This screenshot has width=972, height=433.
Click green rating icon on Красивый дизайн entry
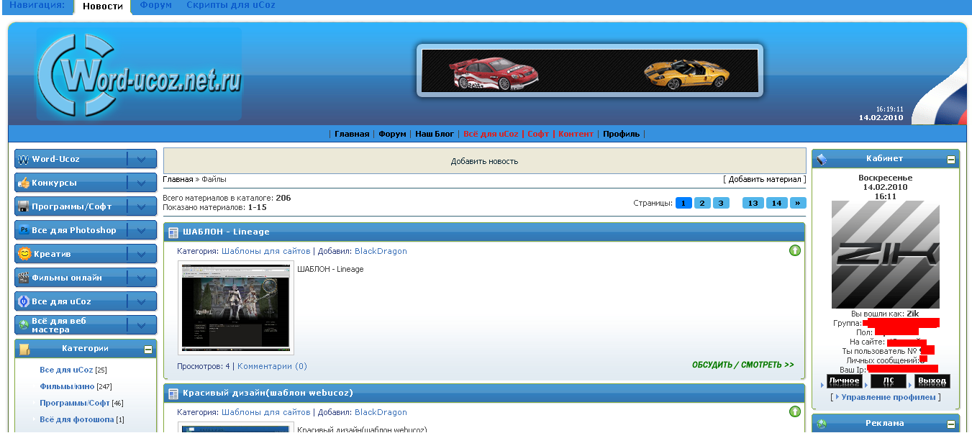795,411
